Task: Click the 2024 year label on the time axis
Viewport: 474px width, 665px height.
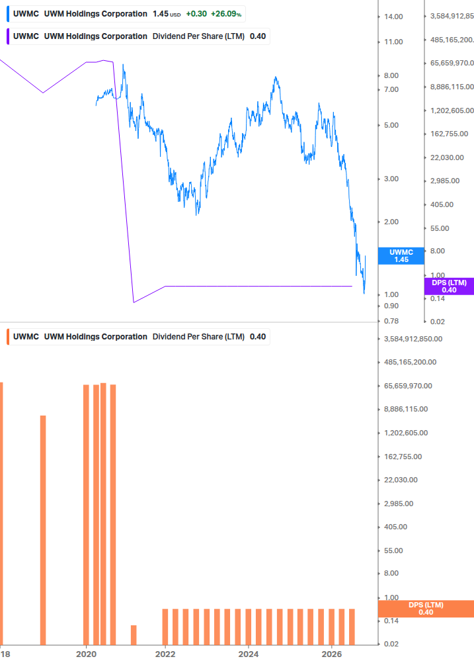Action: pyautogui.click(x=248, y=654)
